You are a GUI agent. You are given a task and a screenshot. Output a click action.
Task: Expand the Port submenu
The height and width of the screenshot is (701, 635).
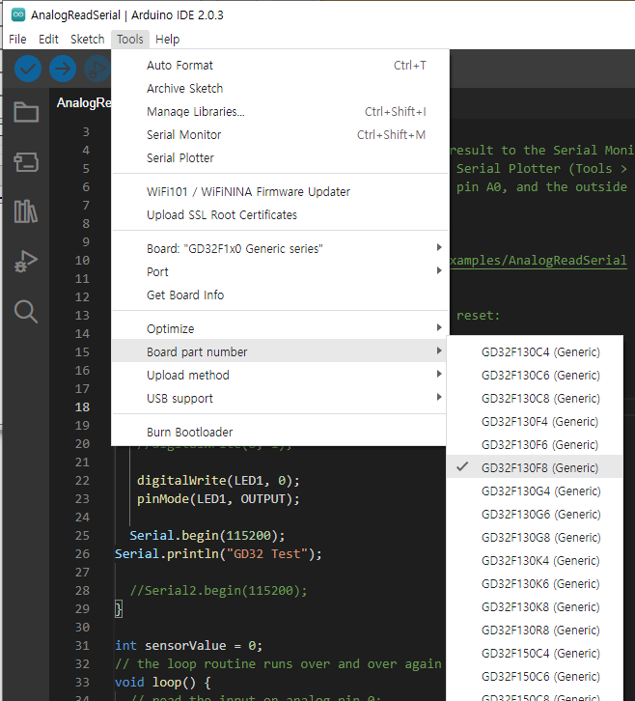pos(280,272)
